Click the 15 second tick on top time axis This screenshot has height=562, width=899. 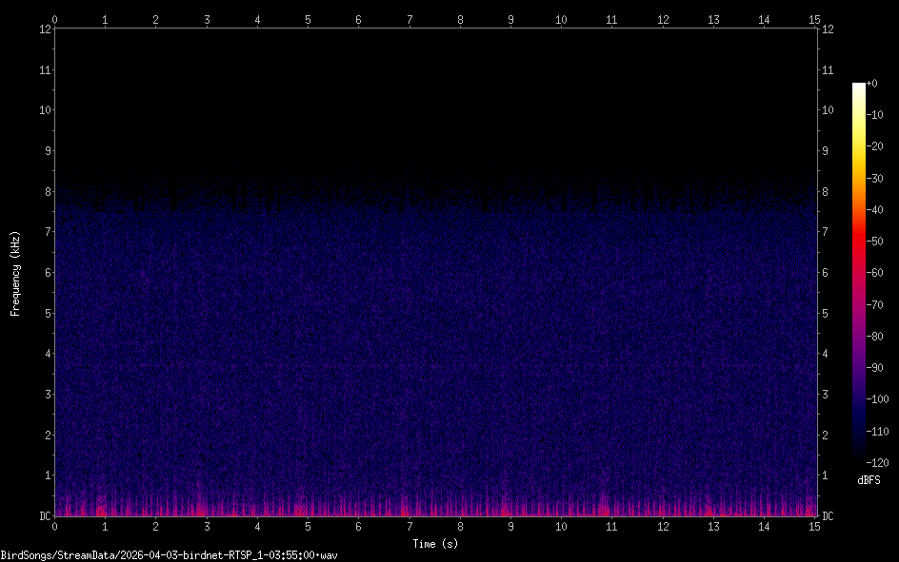814,19
